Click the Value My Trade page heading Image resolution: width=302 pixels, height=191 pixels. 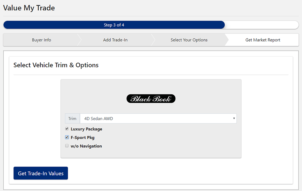(x=29, y=8)
